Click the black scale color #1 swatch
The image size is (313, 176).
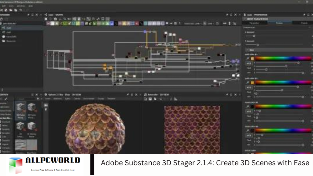point(252,107)
